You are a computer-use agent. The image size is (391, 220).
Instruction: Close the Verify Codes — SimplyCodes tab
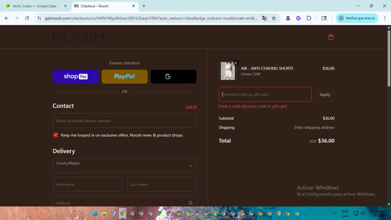click(65, 6)
